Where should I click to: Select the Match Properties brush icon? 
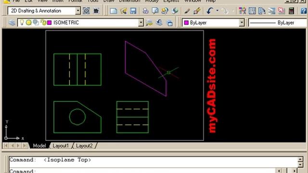pos(187,11)
